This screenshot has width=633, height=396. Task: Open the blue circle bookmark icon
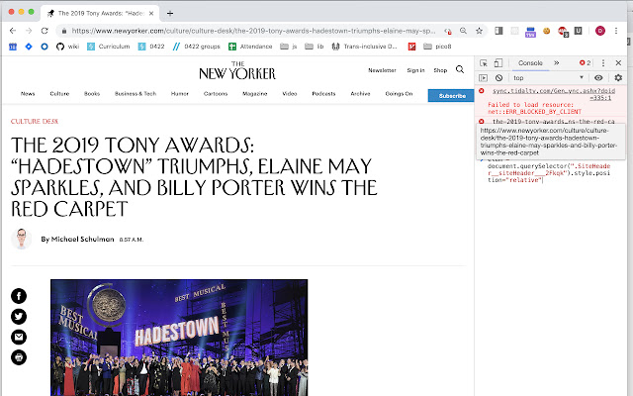point(45,47)
